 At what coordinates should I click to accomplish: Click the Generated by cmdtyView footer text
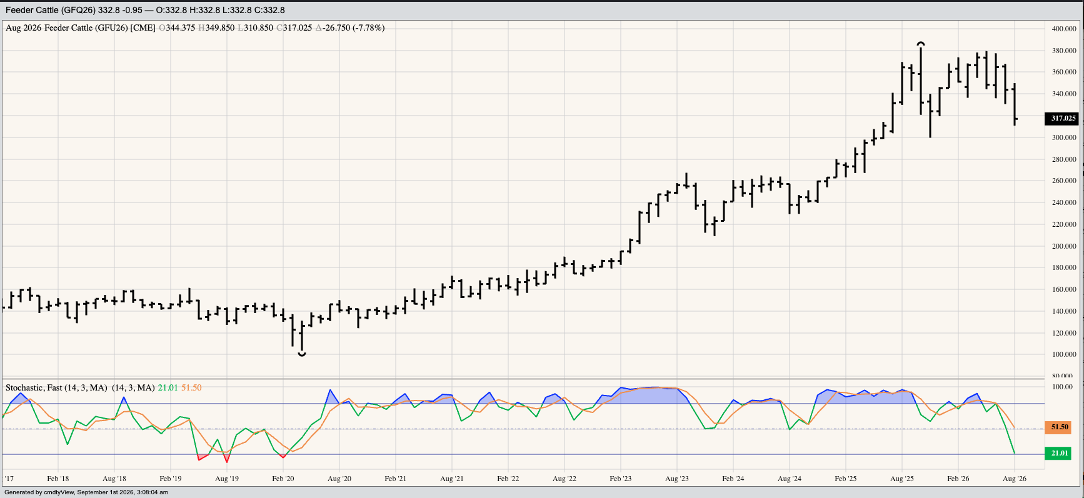[86, 492]
